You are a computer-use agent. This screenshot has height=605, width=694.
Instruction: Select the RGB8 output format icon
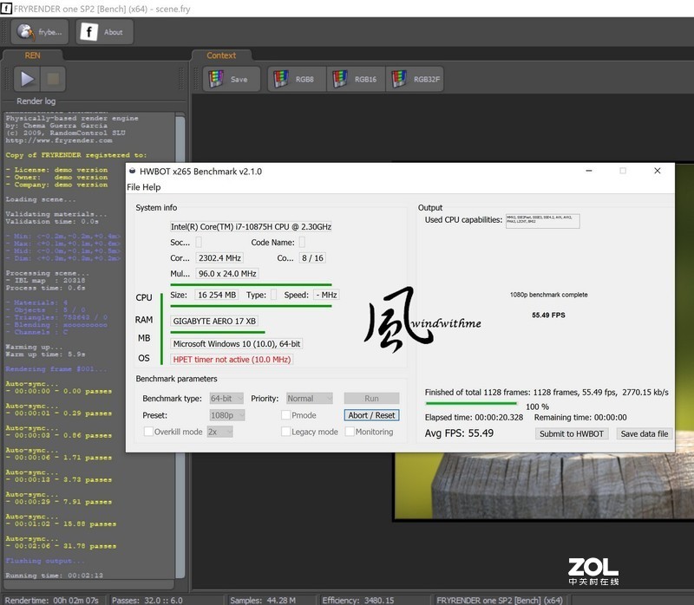297,79
